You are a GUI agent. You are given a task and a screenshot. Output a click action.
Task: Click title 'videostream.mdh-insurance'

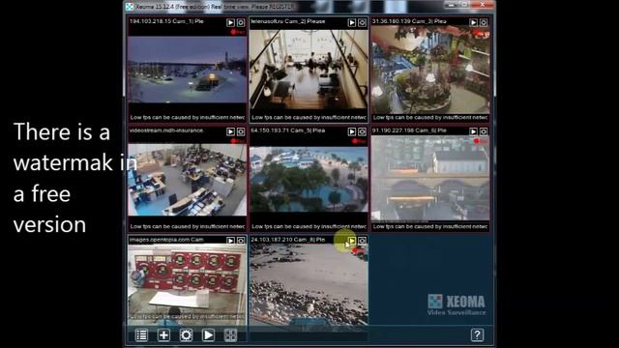[166, 130]
